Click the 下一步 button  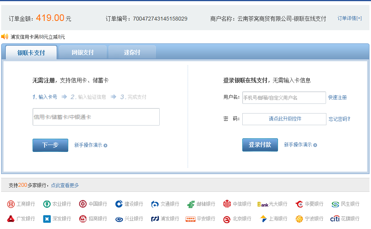pos(50,145)
